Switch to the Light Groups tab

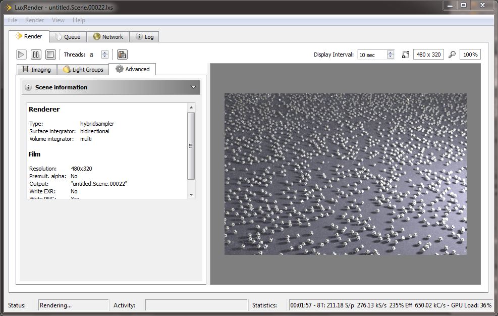[83, 70]
